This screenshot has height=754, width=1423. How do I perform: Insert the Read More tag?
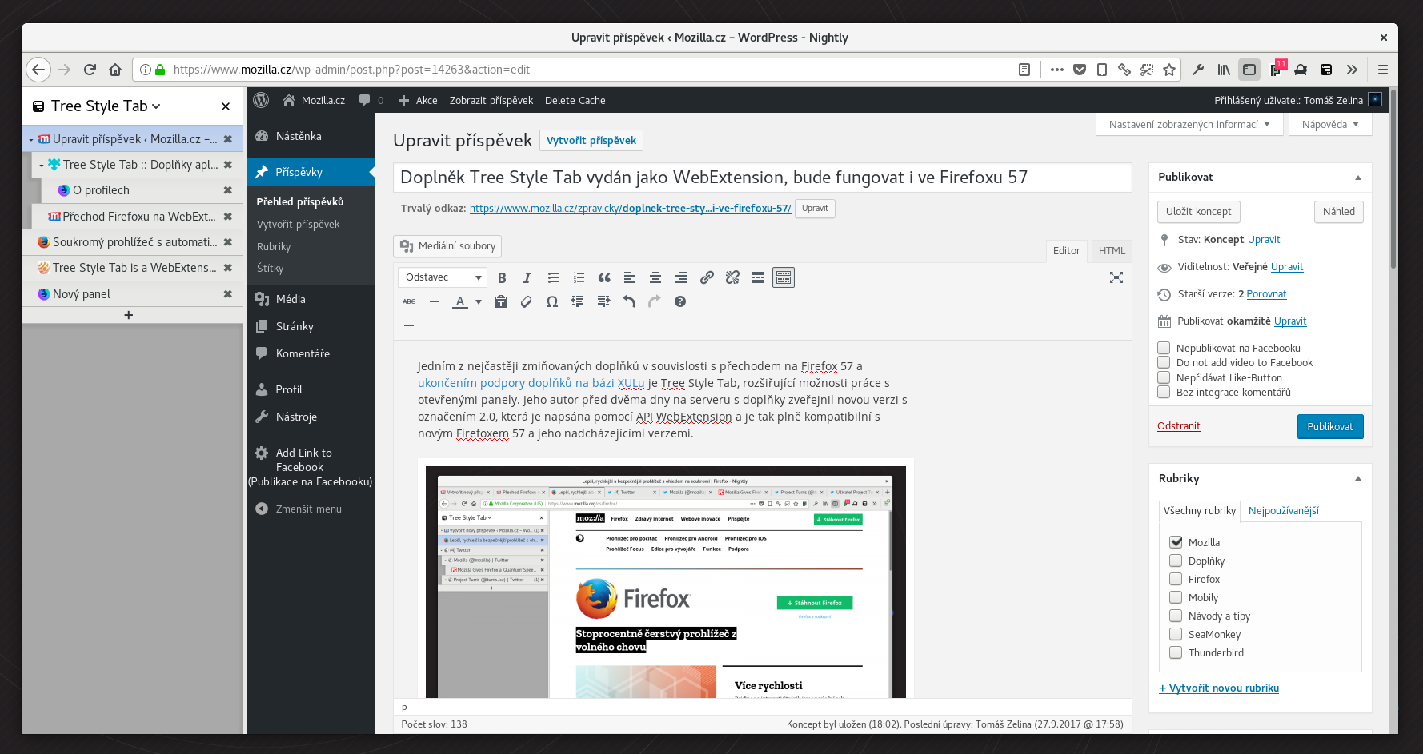point(758,277)
